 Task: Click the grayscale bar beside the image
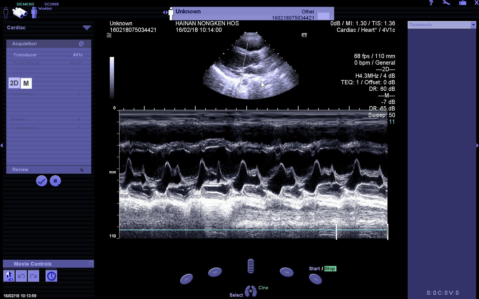(x=112, y=77)
